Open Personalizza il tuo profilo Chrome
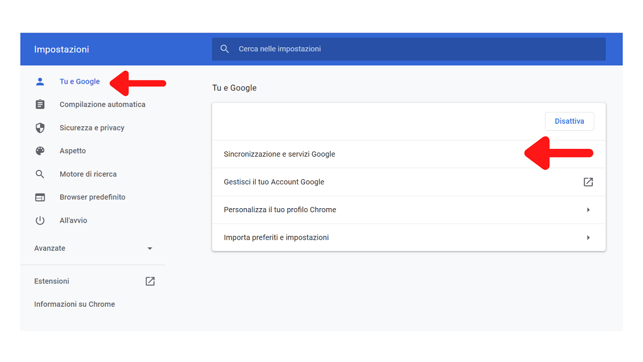 pos(409,210)
